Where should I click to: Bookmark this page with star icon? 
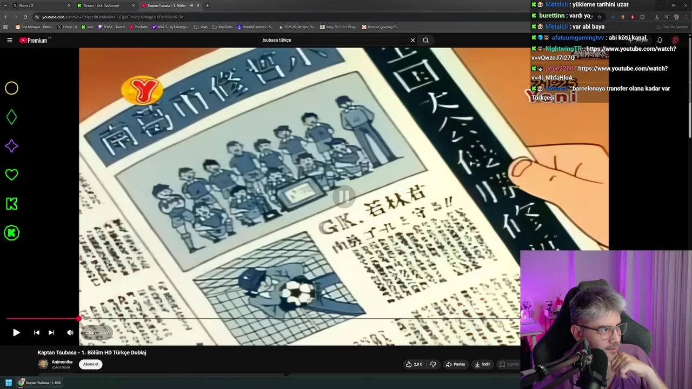point(599,17)
